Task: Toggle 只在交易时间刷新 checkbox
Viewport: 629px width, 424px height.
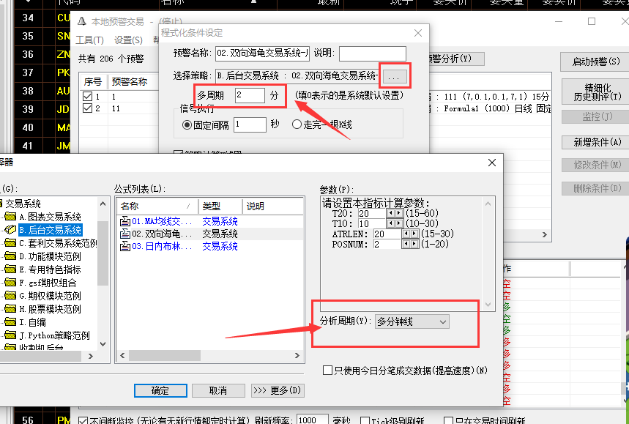Action: point(449,420)
